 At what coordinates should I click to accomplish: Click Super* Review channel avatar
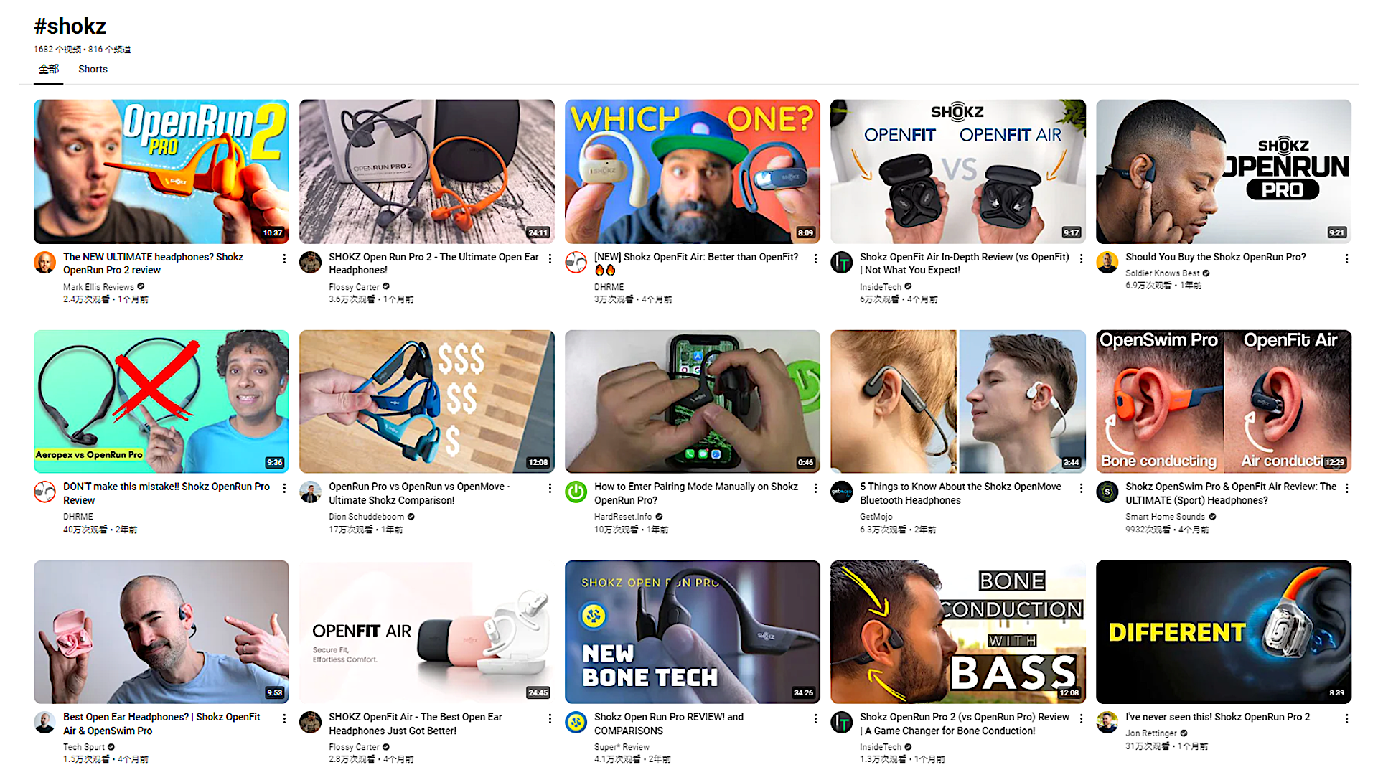[576, 723]
